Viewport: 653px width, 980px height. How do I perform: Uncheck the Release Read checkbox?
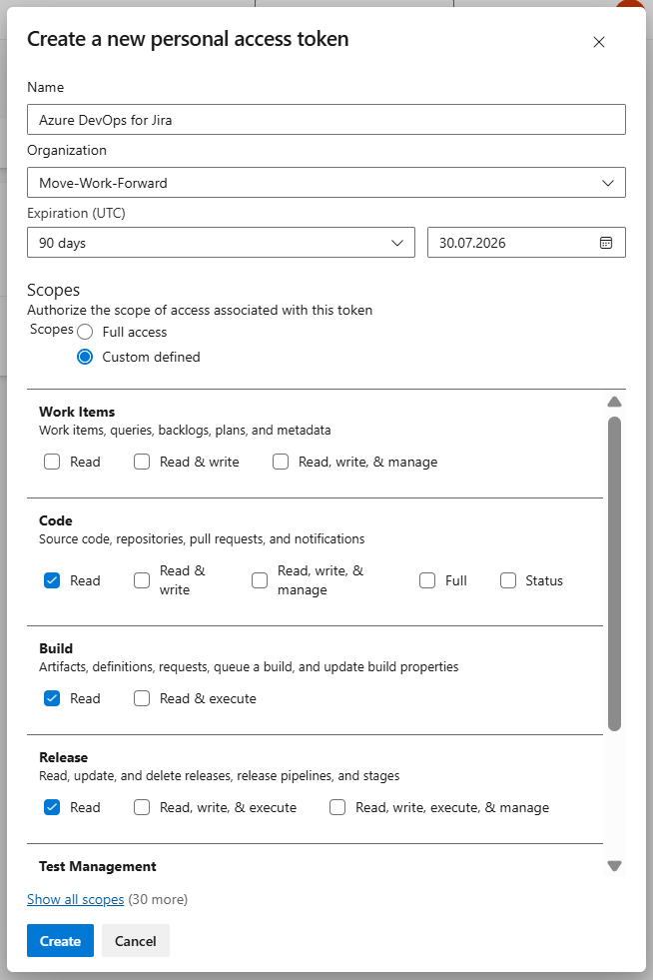(52, 807)
